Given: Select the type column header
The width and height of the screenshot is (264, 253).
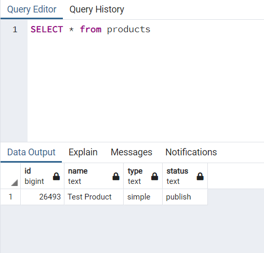Looking at the screenshot, I should click(x=143, y=176).
